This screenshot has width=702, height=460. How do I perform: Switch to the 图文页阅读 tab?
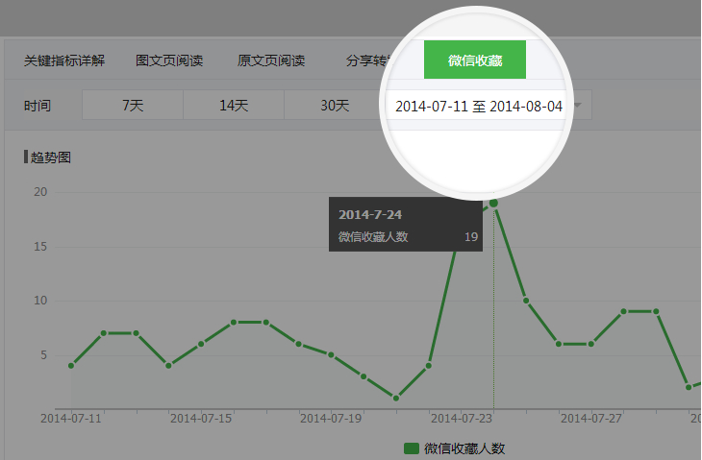pos(169,61)
